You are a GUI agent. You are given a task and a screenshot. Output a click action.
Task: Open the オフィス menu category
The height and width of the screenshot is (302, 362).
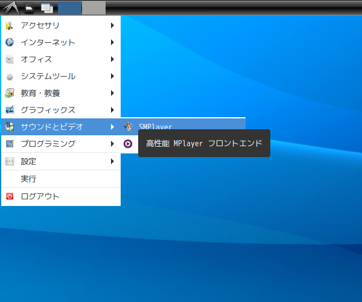61,59
